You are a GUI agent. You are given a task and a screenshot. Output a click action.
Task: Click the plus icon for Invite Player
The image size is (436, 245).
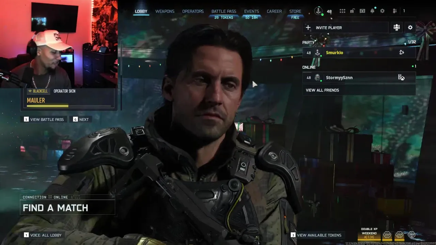(x=308, y=28)
